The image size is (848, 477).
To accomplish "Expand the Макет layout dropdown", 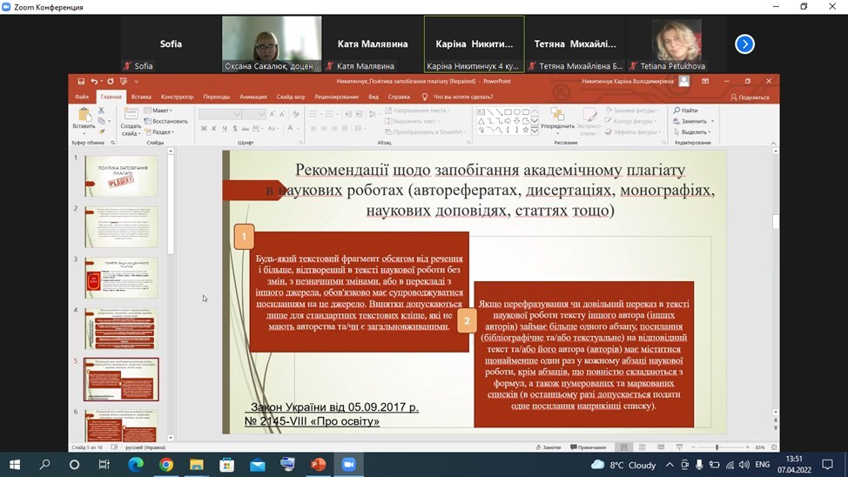I will tap(161, 111).
